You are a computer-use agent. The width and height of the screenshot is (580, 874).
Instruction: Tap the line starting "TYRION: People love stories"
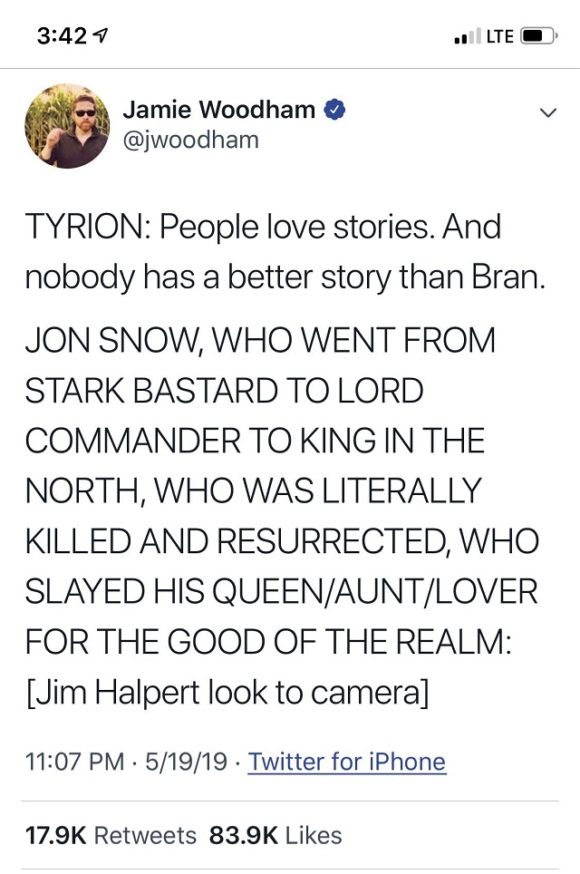point(263,227)
